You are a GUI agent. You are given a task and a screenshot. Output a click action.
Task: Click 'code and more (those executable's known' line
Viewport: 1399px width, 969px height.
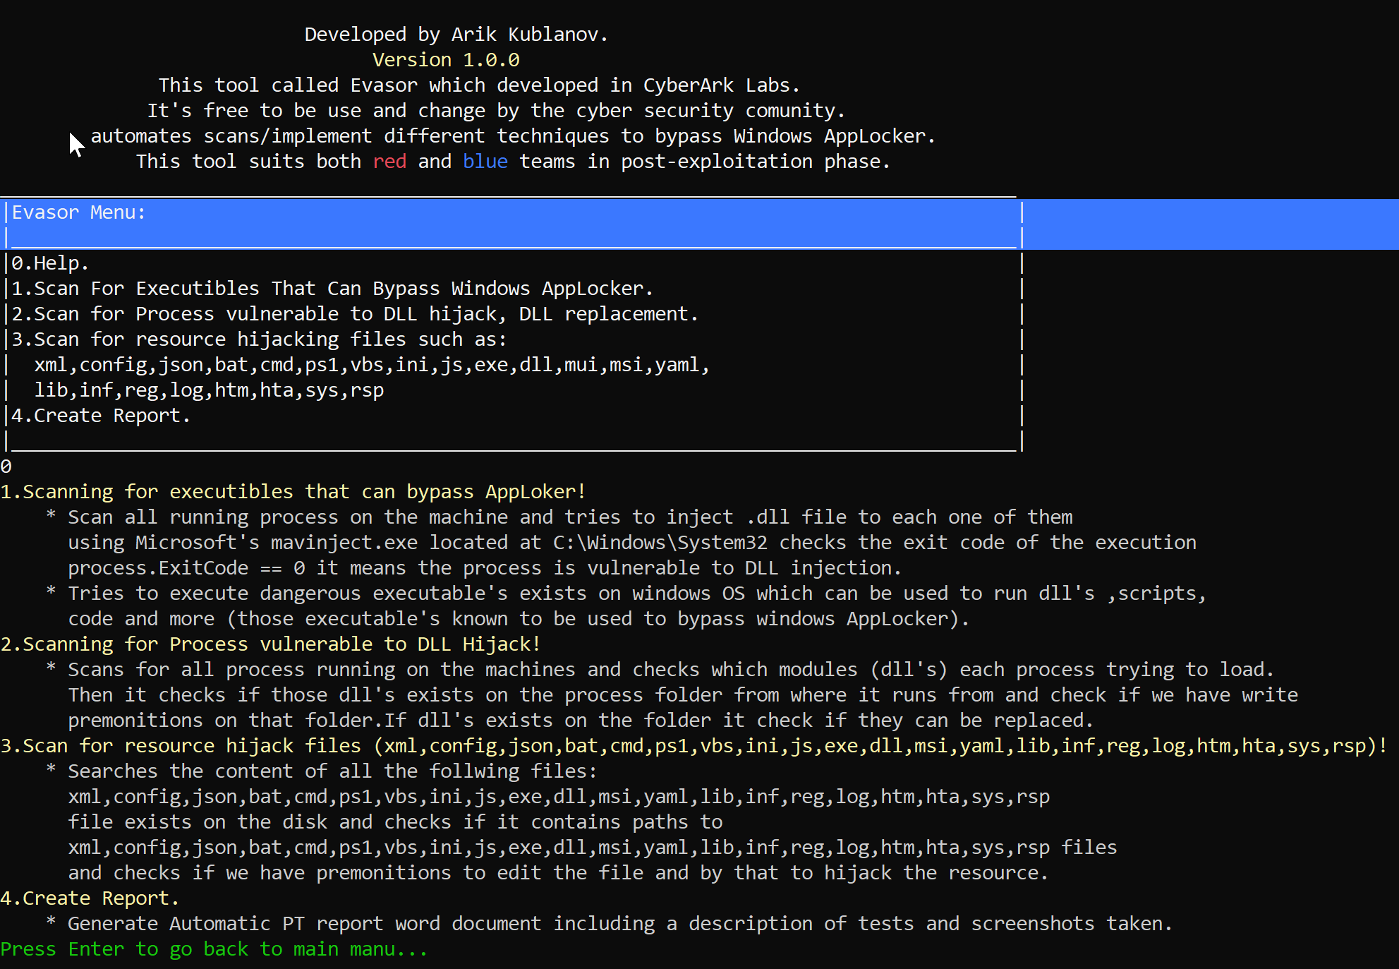pyautogui.click(x=519, y=619)
